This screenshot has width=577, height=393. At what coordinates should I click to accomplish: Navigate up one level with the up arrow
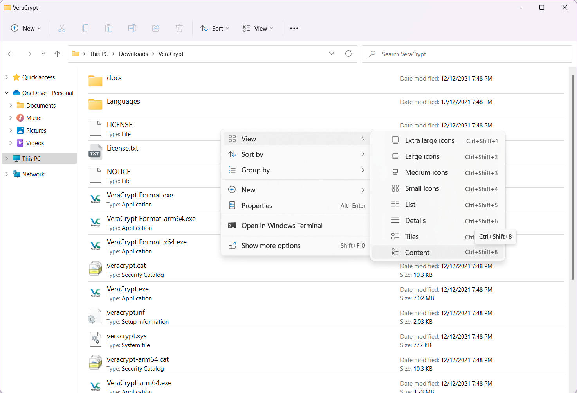[57, 54]
